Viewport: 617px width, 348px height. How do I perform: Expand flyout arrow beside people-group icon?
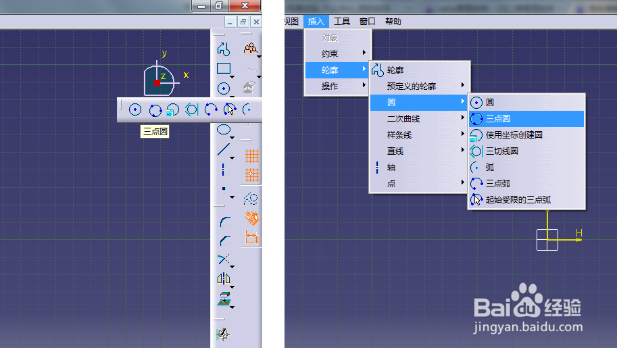tap(259, 57)
